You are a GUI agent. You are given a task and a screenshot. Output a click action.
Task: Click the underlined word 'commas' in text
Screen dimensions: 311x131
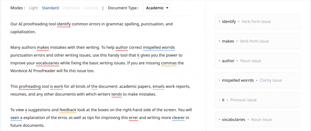click(169, 63)
